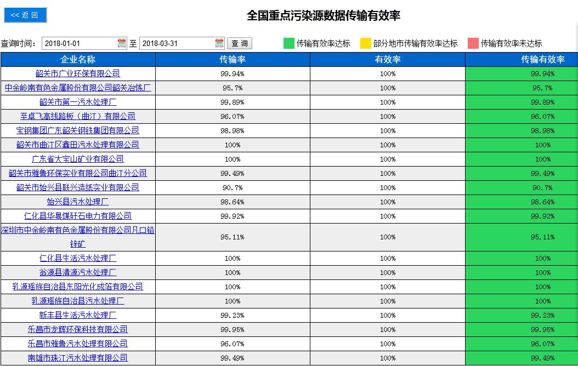Viewport: 578px width, 366px height.
Task: Click 有效率 100% cell for 南雄市珠江污水处理
Action: click(x=388, y=358)
